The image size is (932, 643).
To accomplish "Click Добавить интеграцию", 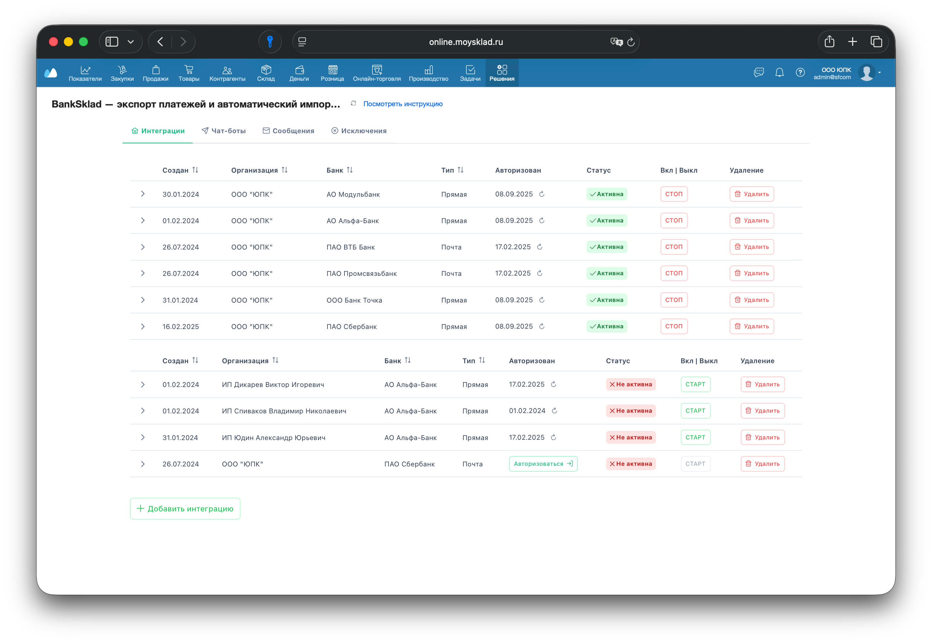I will click(185, 509).
